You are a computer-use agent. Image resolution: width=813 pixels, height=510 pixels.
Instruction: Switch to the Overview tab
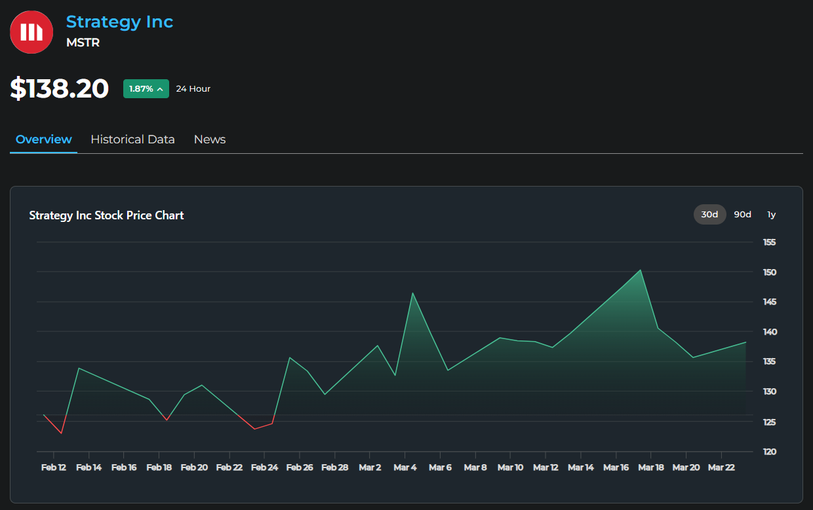pos(43,139)
